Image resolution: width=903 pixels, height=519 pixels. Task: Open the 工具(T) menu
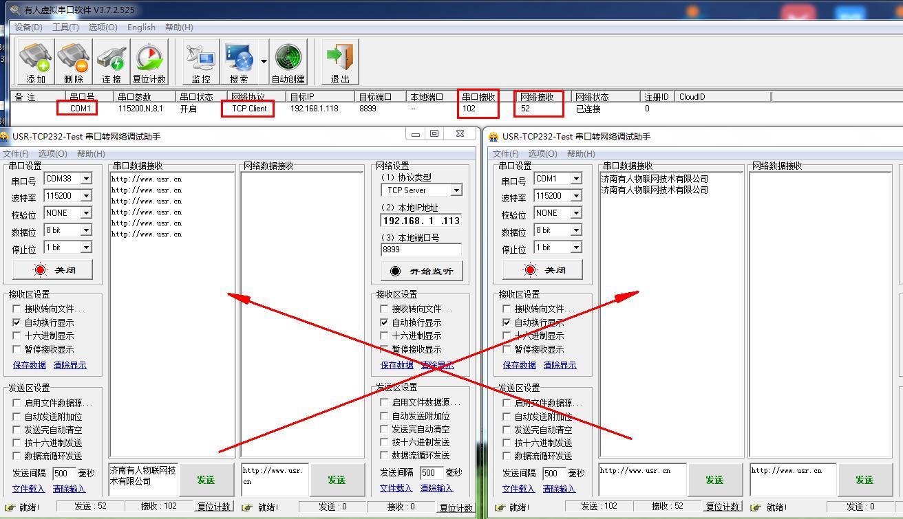pyautogui.click(x=65, y=27)
